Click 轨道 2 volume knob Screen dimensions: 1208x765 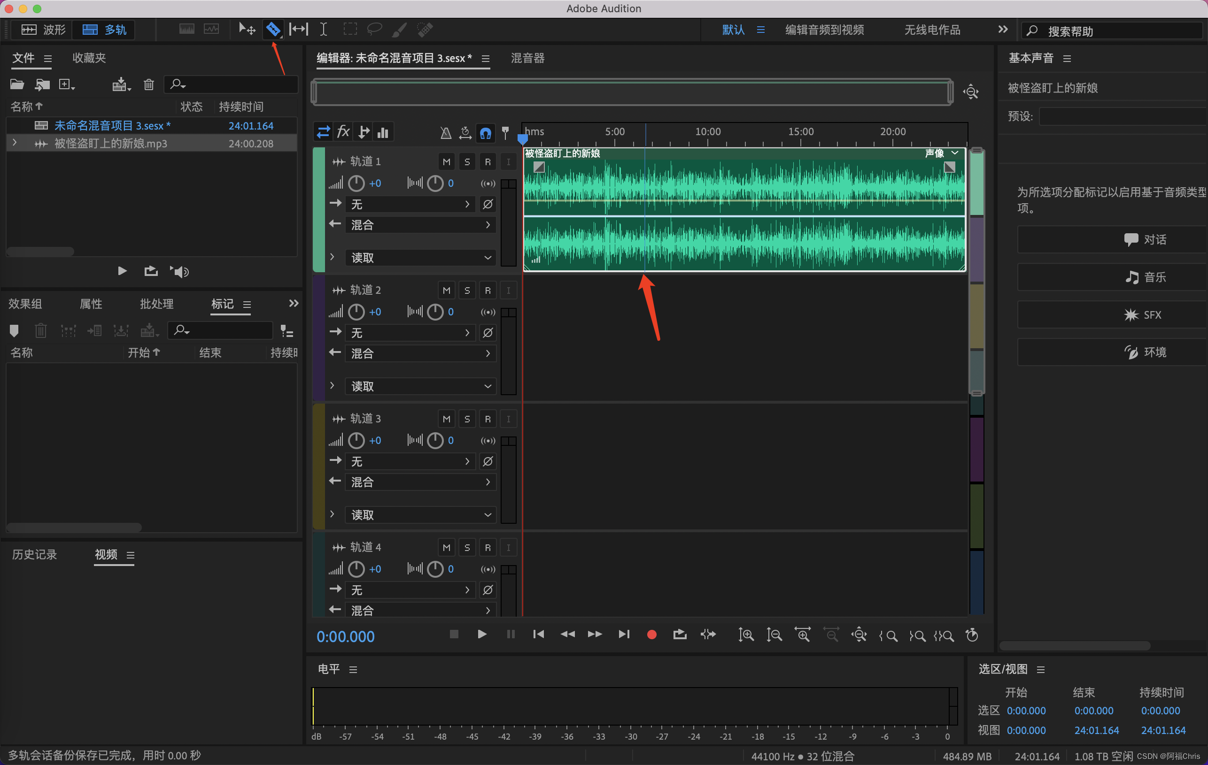(356, 312)
